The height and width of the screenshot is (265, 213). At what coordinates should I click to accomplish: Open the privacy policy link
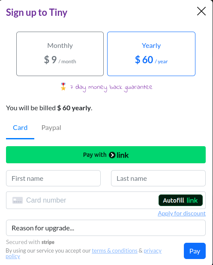coord(153,250)
